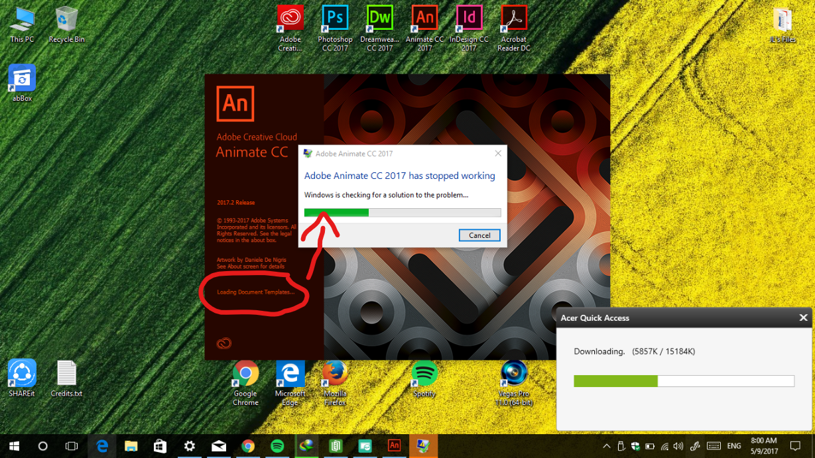
Task: Open the Wi-Fi network tray icon
Action: coord(664,446)
